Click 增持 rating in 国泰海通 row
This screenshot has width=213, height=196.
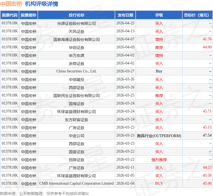click(159, 40)
